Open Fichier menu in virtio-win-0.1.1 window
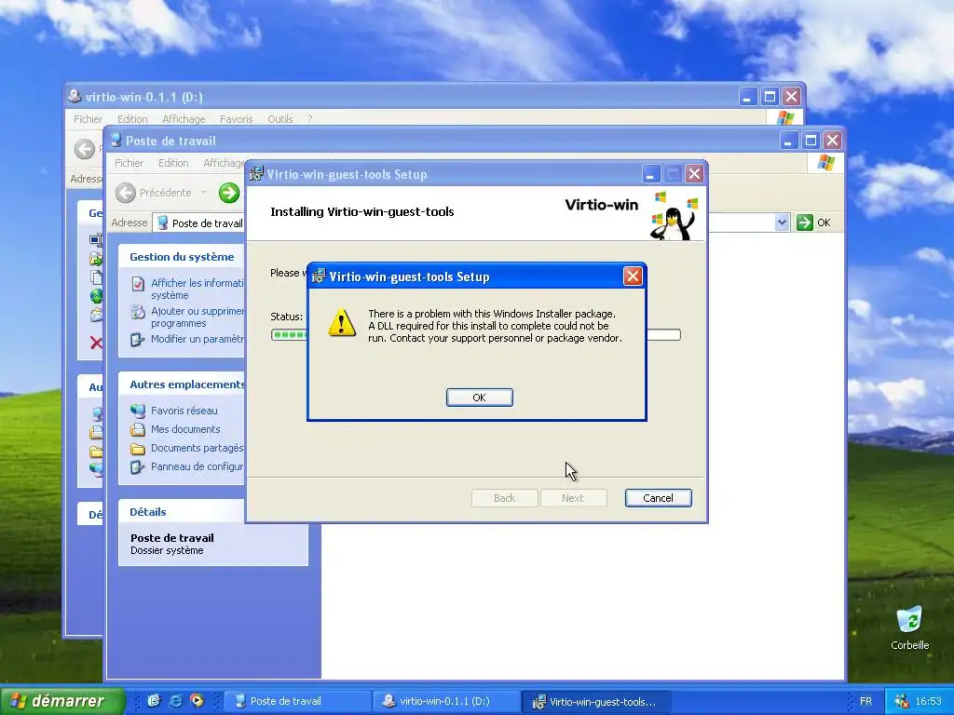This screenshot has width=954, height=715. 89,119
